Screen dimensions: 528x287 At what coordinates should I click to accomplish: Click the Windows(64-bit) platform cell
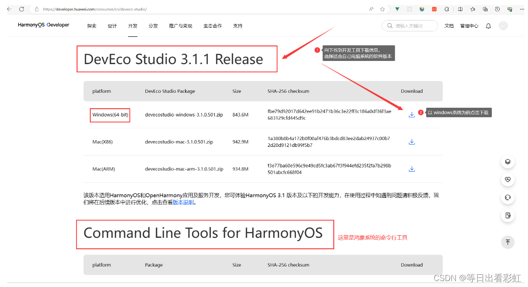(x=110, y=115)
